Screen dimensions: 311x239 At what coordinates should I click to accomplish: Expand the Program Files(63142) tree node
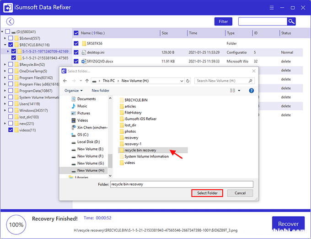pyautogui.click(x=5, y=78)
